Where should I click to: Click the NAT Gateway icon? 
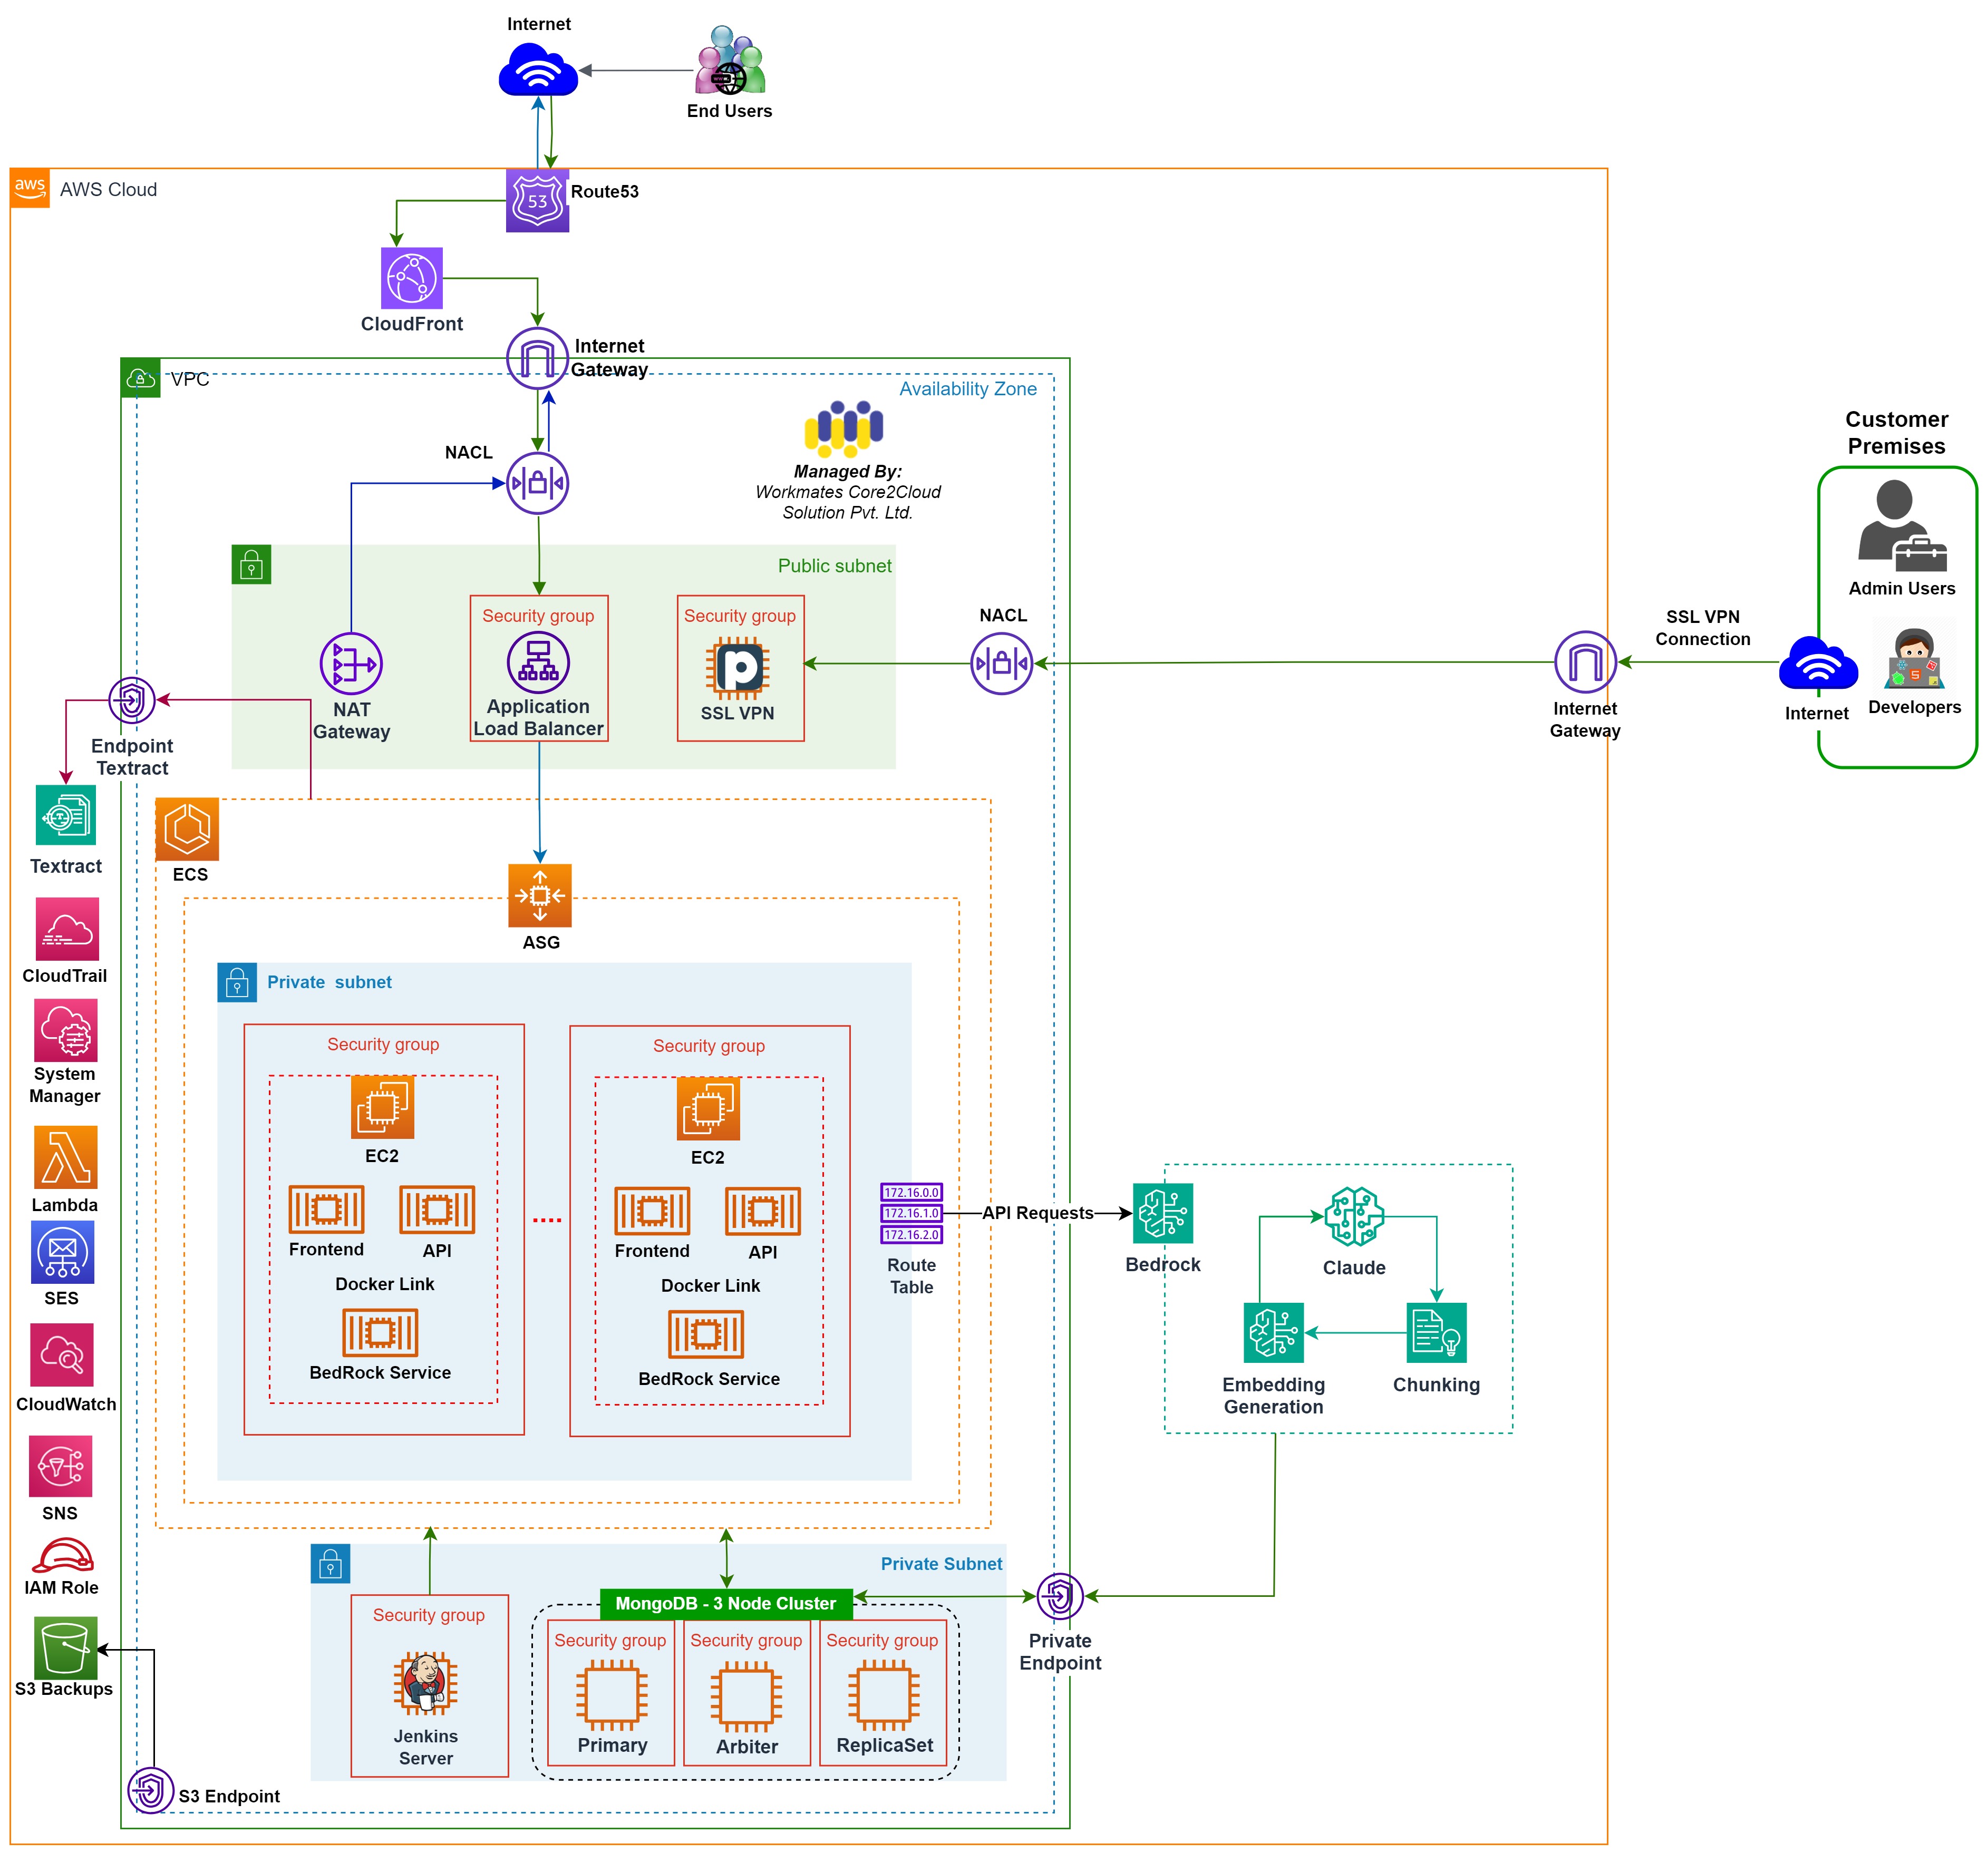351,664
